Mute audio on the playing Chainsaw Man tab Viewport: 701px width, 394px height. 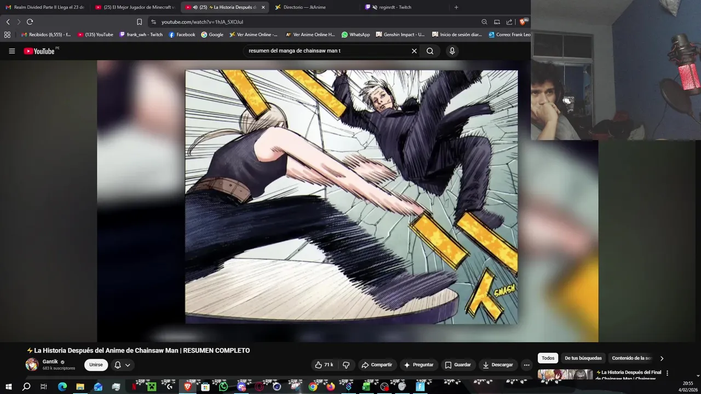click(196, 7)
